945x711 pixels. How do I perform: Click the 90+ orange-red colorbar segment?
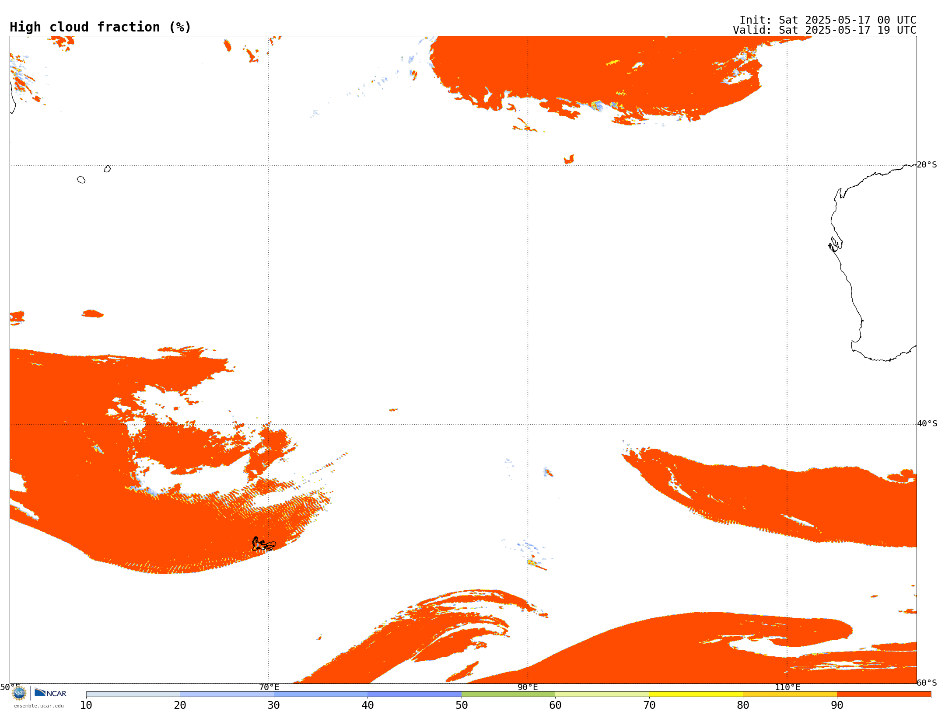click(884, 694)
